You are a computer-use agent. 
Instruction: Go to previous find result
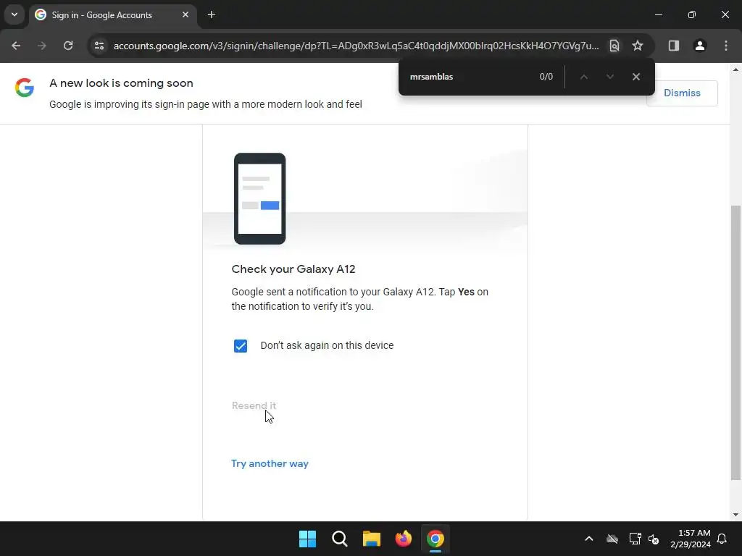(x=584, y=77)
